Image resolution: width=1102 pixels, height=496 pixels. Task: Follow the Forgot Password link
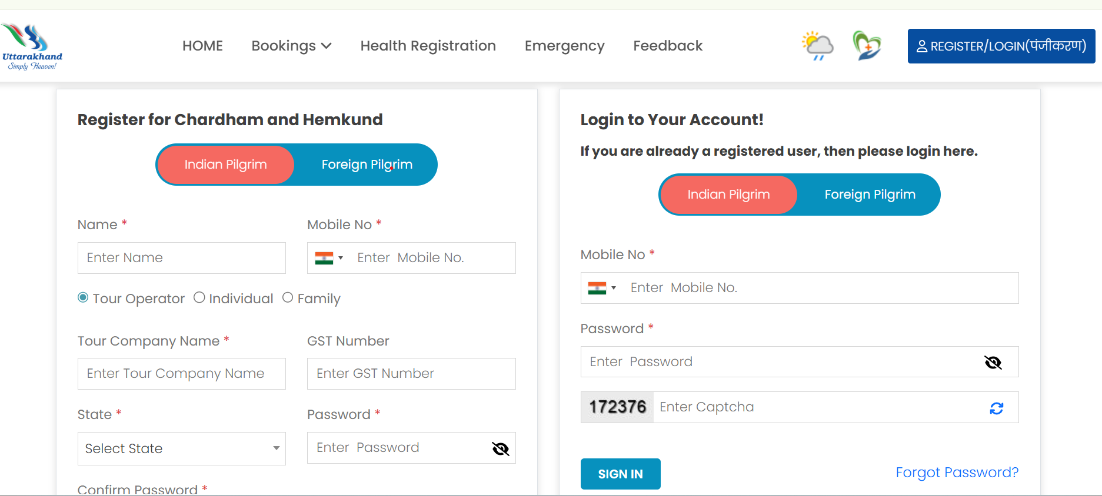tap(957, 472)
